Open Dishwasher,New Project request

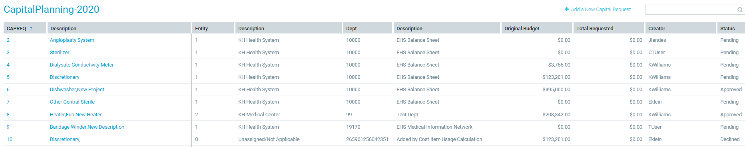[77, 89]
